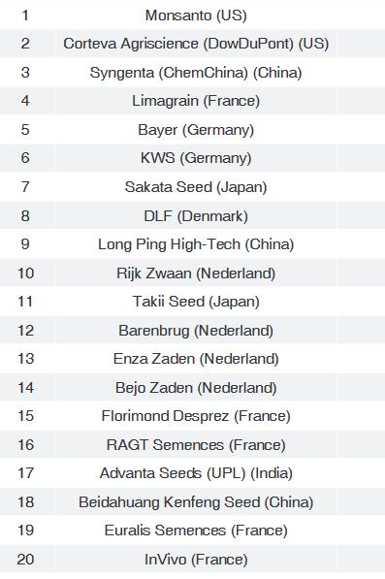The width and height of the screenshot is (385, 579).
Task: Select Euralis Semences (France) entry
Action: click(196, 531)
